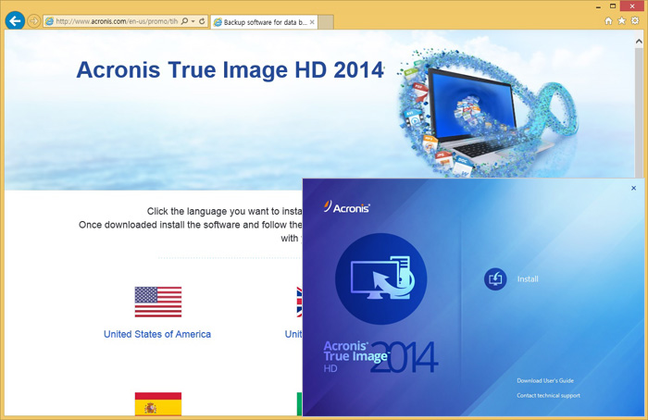Maximize the browser window
648x420 pixels.
(613, 6)
